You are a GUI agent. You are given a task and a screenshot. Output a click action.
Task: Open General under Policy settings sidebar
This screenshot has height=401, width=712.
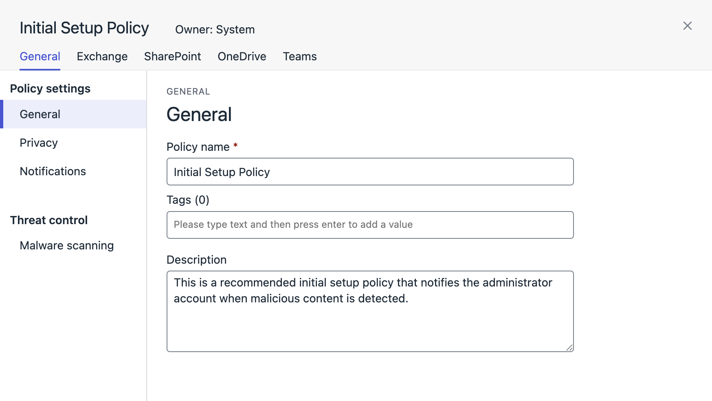40,115
